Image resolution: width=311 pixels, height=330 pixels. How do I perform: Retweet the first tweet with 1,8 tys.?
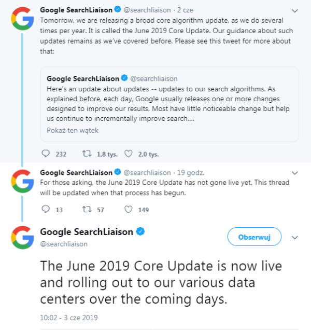87,154
